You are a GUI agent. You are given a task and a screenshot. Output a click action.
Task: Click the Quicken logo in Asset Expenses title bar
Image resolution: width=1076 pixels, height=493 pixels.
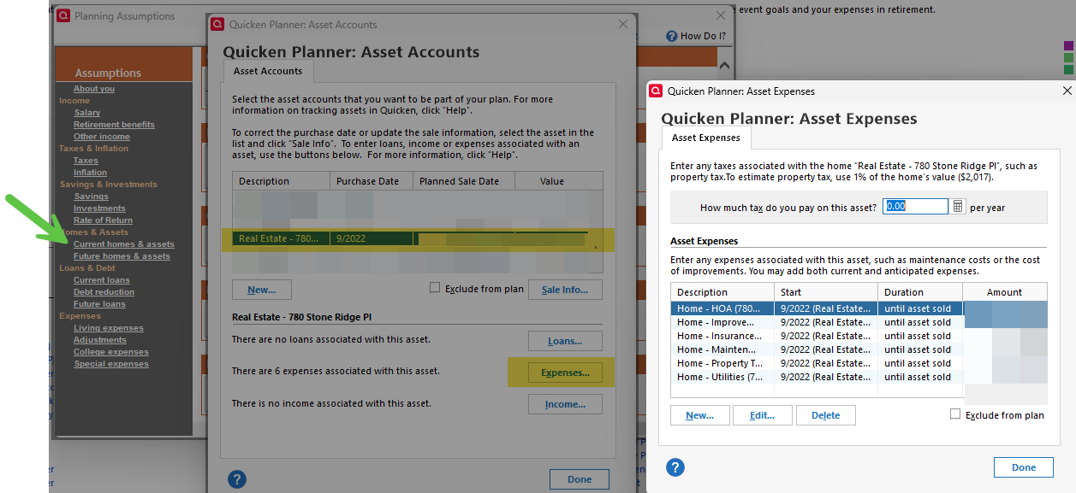pos(656,91)
